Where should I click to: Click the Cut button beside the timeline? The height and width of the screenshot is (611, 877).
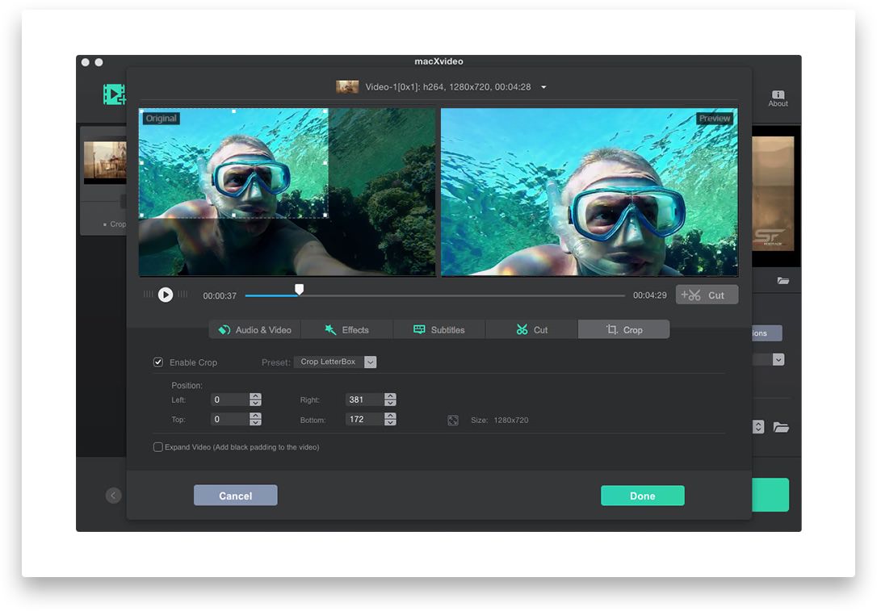point(707,295)
